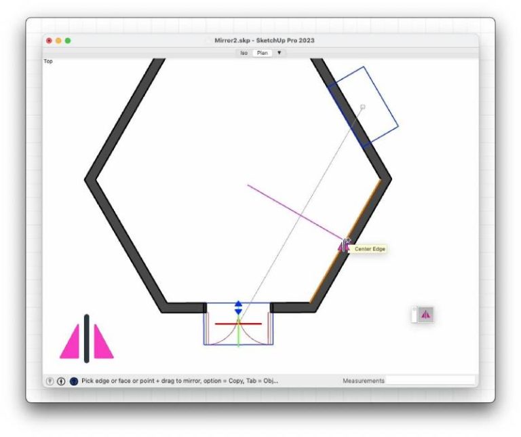Image resolution: width=521 pixels, height=437 pixels.
Task: Click the grip circle at line's upper end
Action: pyautogui.click(x=363, y=107)
